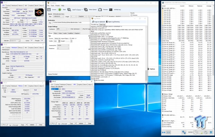Viewport: 215px width, 137px height.
Task: Open HandBrake Presets menu
Action: pyautogui.click(x=58, y=6)
